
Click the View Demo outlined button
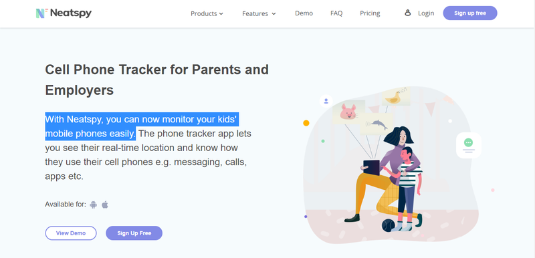pyautogui.click(x=71, y=233)
